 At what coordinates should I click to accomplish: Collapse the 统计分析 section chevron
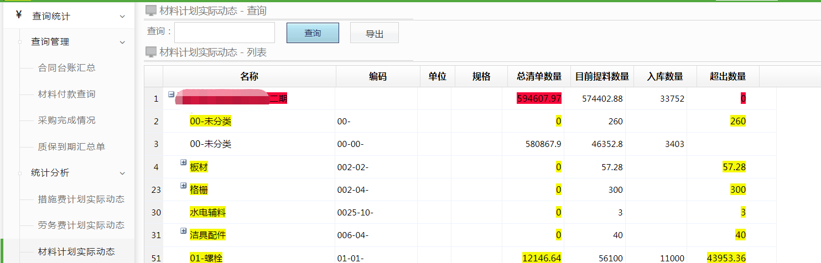(122, 173)
